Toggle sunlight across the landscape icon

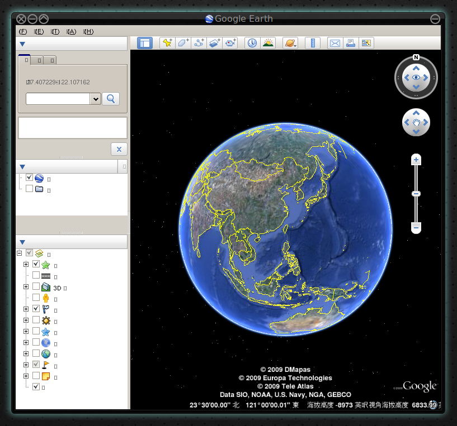coord(268,43)
